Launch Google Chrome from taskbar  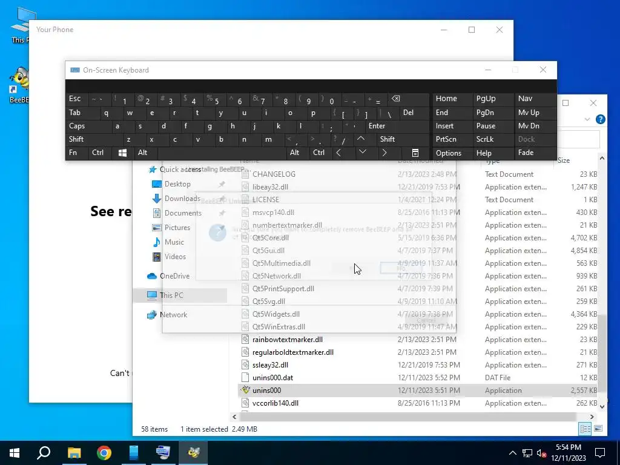tap(104, 453)
